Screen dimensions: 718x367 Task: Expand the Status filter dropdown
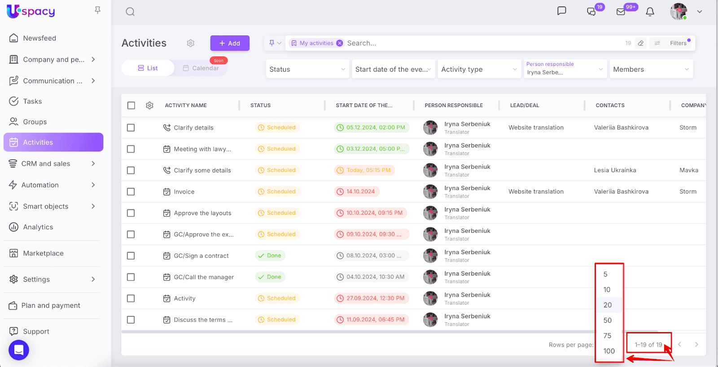307,69
